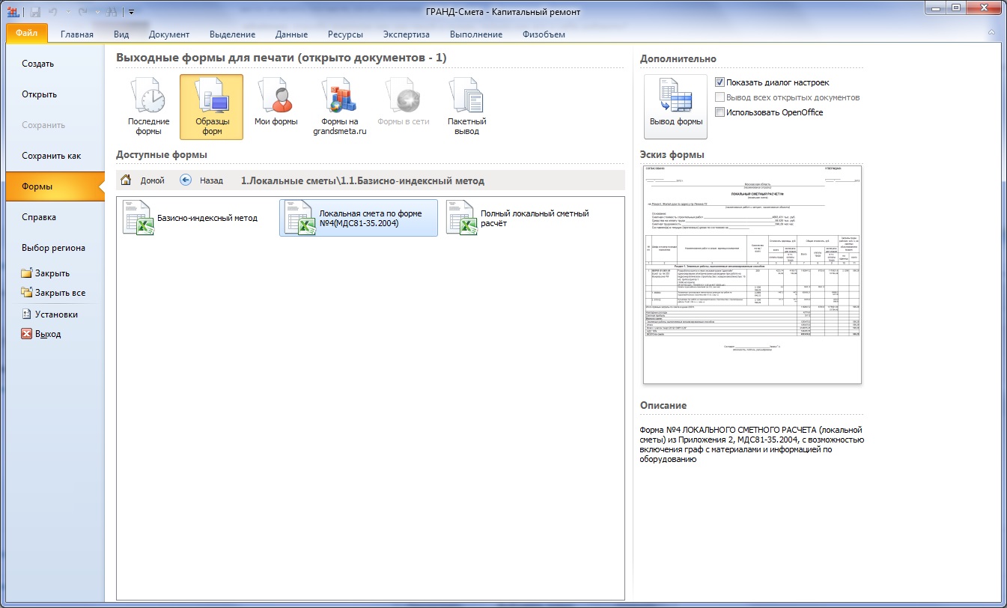
Task: Select the Базисно-индексный метод form
Action: click(191, 218)
